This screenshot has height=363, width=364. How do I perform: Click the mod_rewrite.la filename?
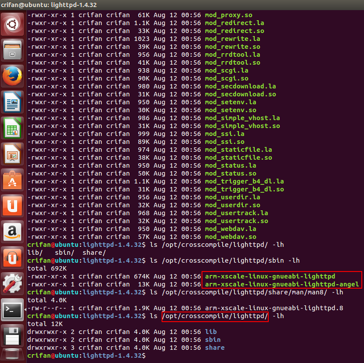coord(232,39)
